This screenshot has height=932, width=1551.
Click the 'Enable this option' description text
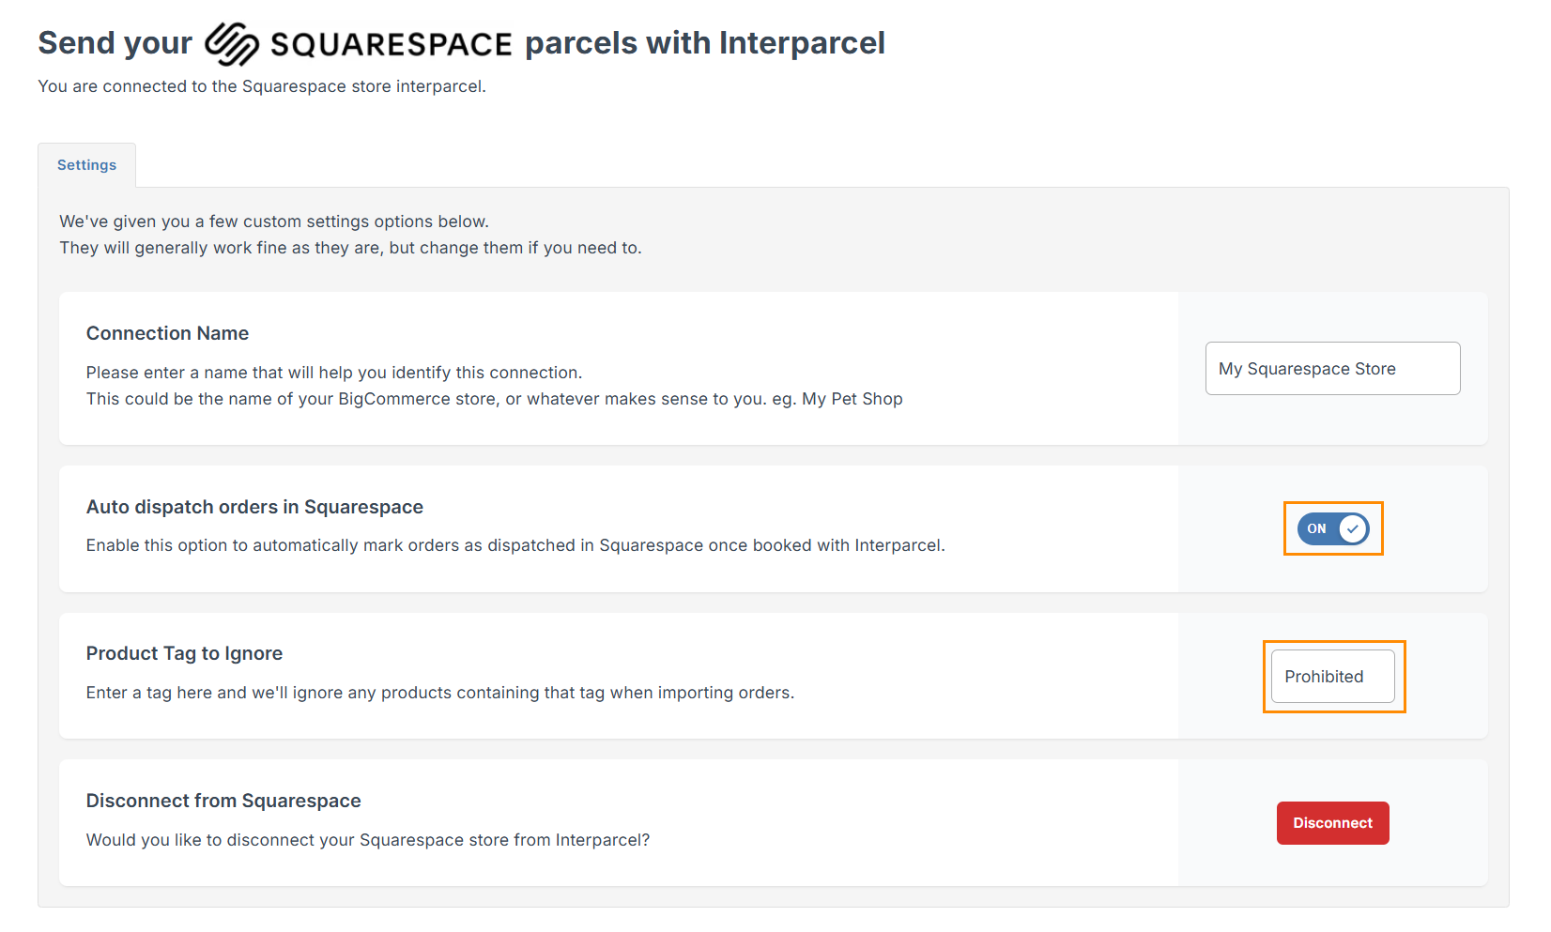pyautogui.click(x=515, y=545)
